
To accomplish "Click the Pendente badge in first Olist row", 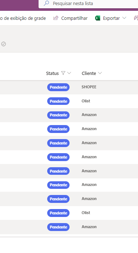I will coord(58,101).
